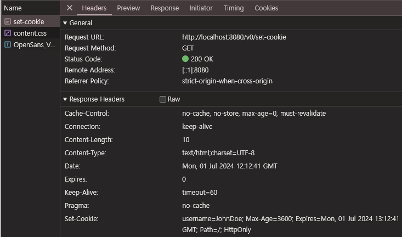Click the Expires value 0
402x237 pixels.
(184, 179)
